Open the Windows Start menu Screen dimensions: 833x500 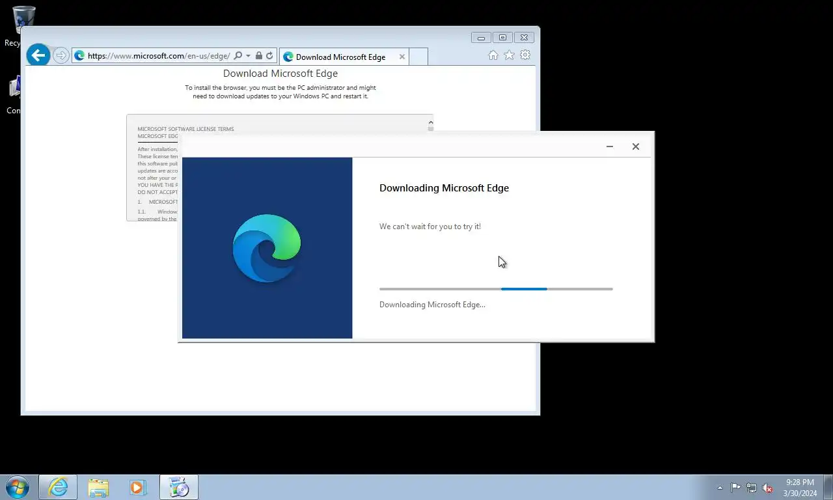coord(18,487)
